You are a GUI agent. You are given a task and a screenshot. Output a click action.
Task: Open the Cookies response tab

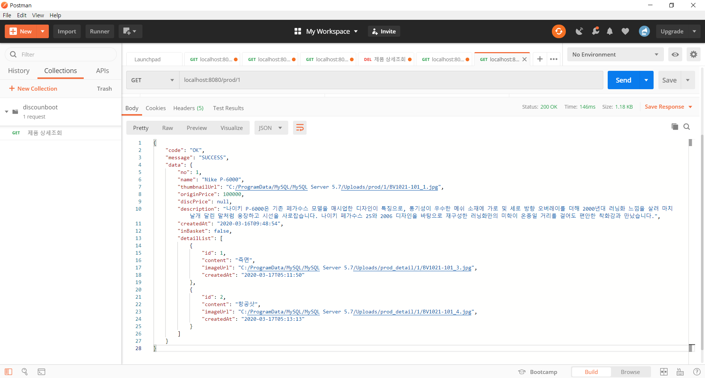click(156, 108)
